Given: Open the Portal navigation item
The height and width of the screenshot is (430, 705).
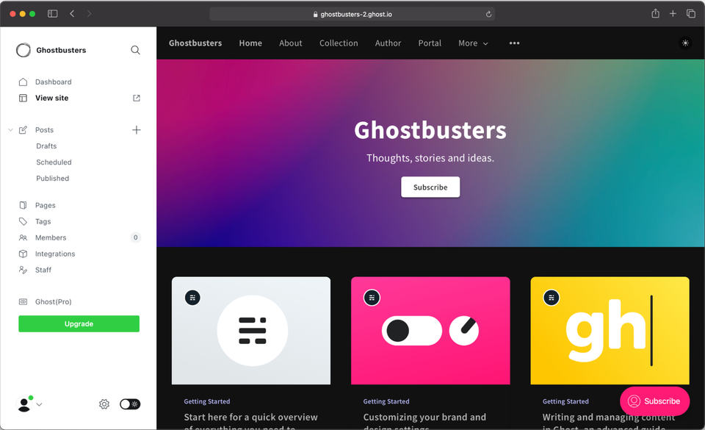Looking at the screenshot, I should (430, 43).
